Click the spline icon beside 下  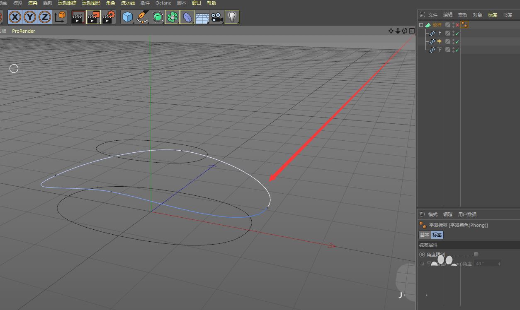(432, 50)
